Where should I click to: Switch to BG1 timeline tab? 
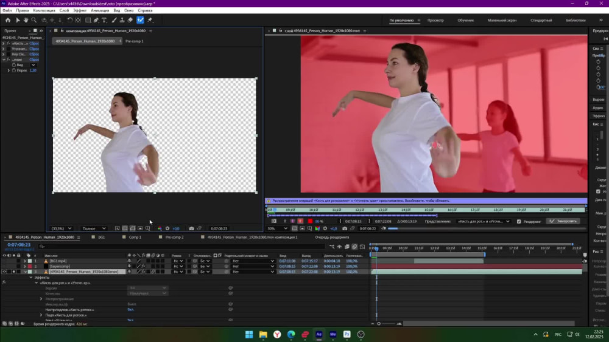click(101, 237)
